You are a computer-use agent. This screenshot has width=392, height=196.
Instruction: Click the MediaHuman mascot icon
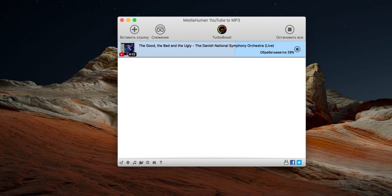click(x=286, y=162)
